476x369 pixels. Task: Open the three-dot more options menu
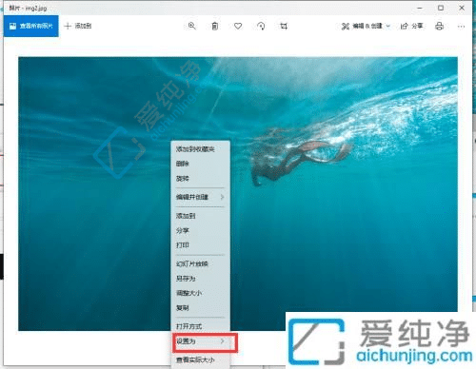pyautogui.click(x=461, y=27)
